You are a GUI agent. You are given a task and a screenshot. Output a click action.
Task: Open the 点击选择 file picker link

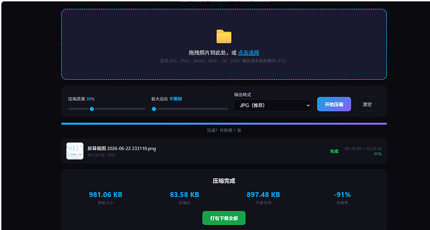tap(249, 52)
